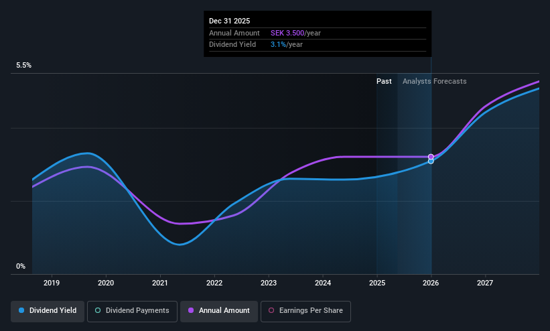This screenshot has height=331, width=550.
Task: Click the Past region label
Action: 384,81
